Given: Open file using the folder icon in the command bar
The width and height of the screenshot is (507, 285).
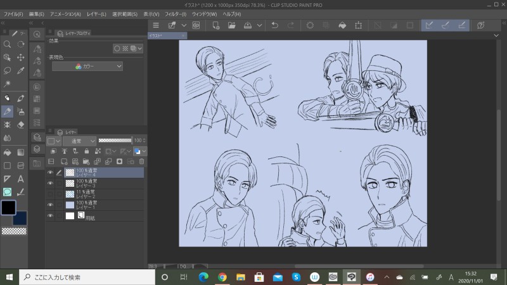Looking at the screenshot, I should tap(232, 25).
